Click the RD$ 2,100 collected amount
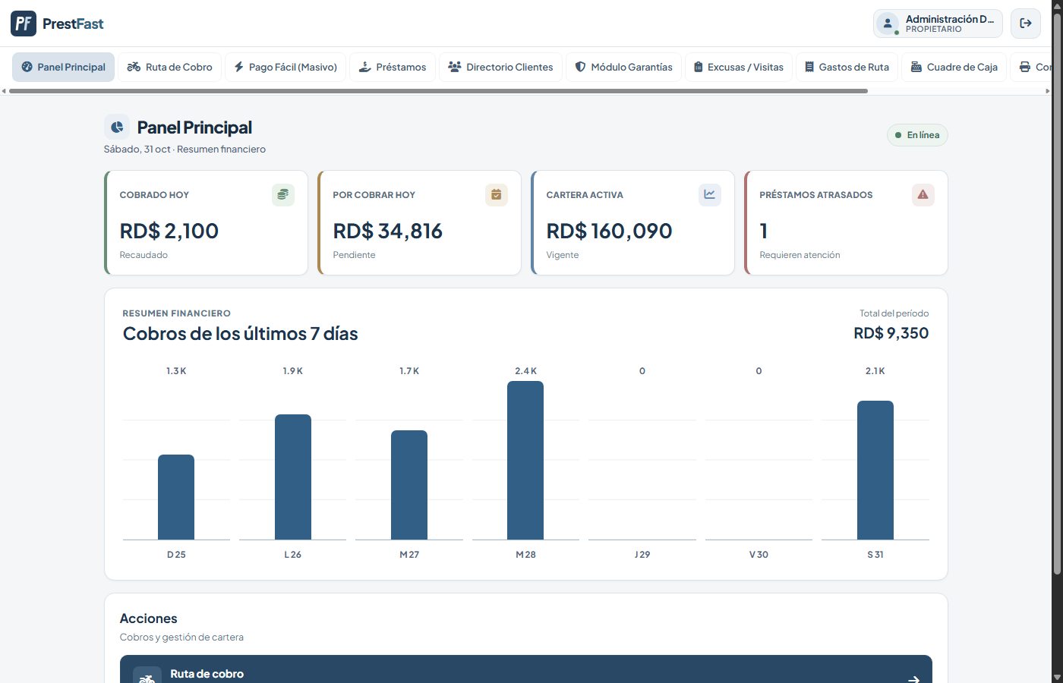The height and width of the screenshot is (683, 1063). pos(169,231)
